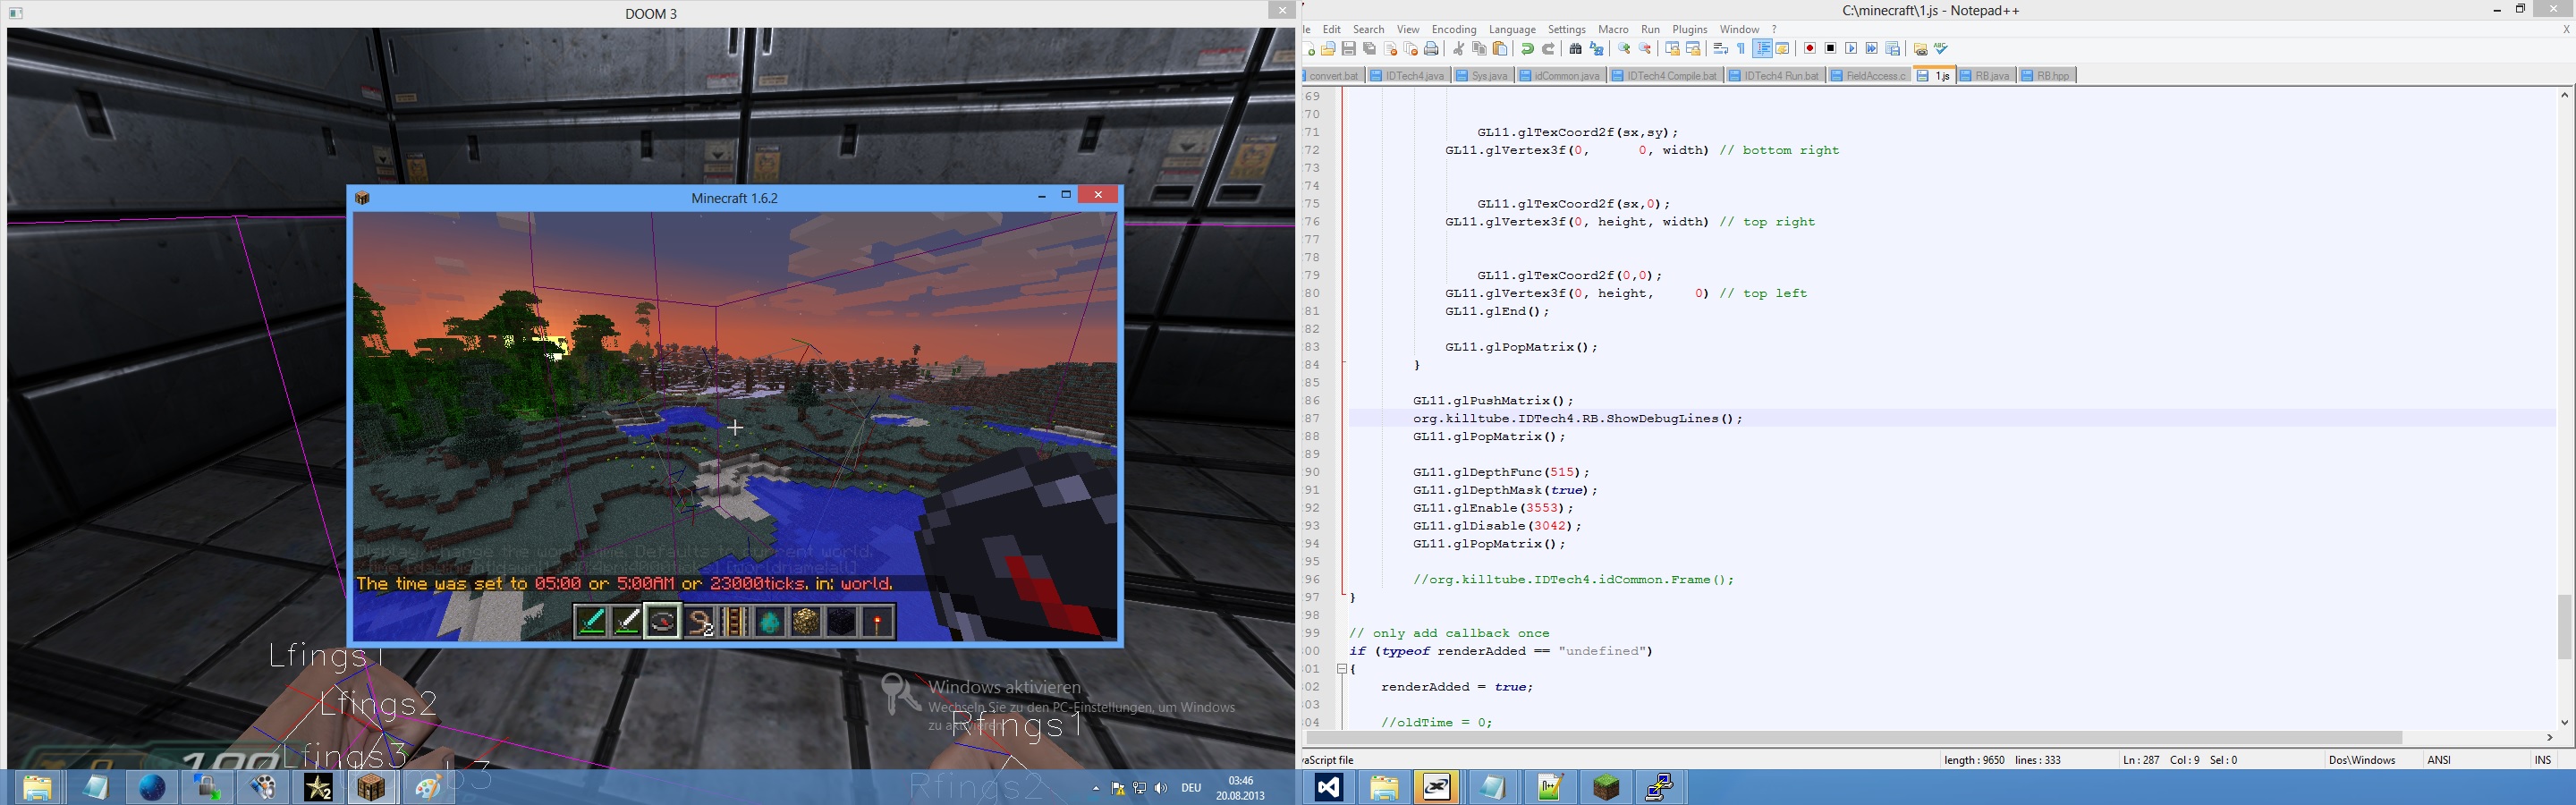Cut selection with the scissors icon
The width and height of the screenshot is (2576, 805).
[1459, 48]
